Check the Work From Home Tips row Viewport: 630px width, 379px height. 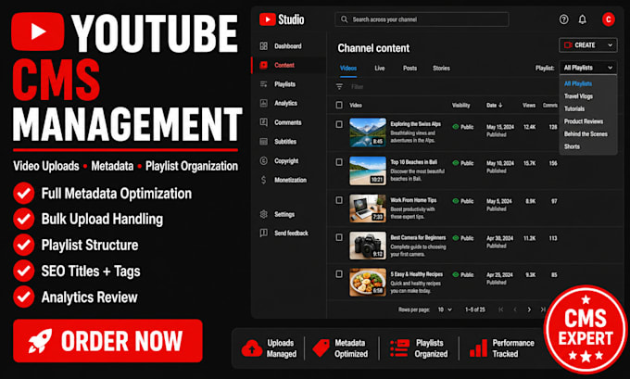point(339,200)
